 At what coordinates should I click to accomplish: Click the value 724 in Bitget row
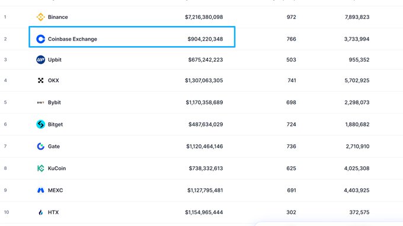tap(291, 124)
